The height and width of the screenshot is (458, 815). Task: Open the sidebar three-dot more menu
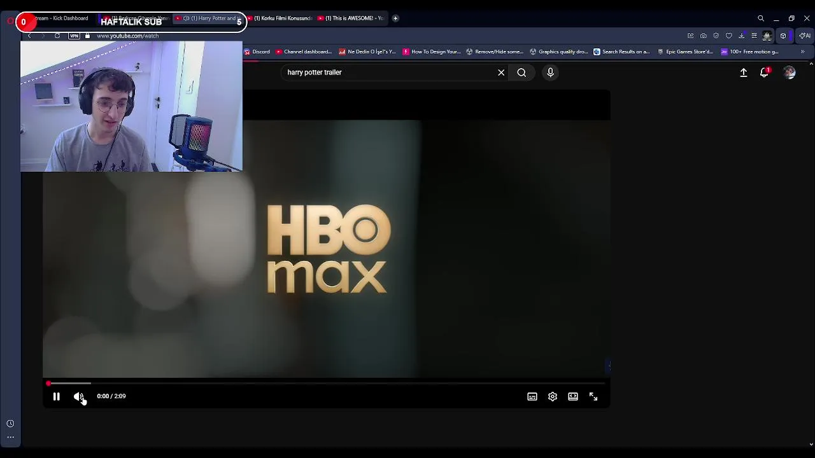pos(10,437)
